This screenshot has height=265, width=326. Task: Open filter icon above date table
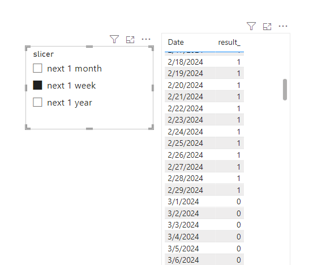pyautogui.click(x=251, y=26)
